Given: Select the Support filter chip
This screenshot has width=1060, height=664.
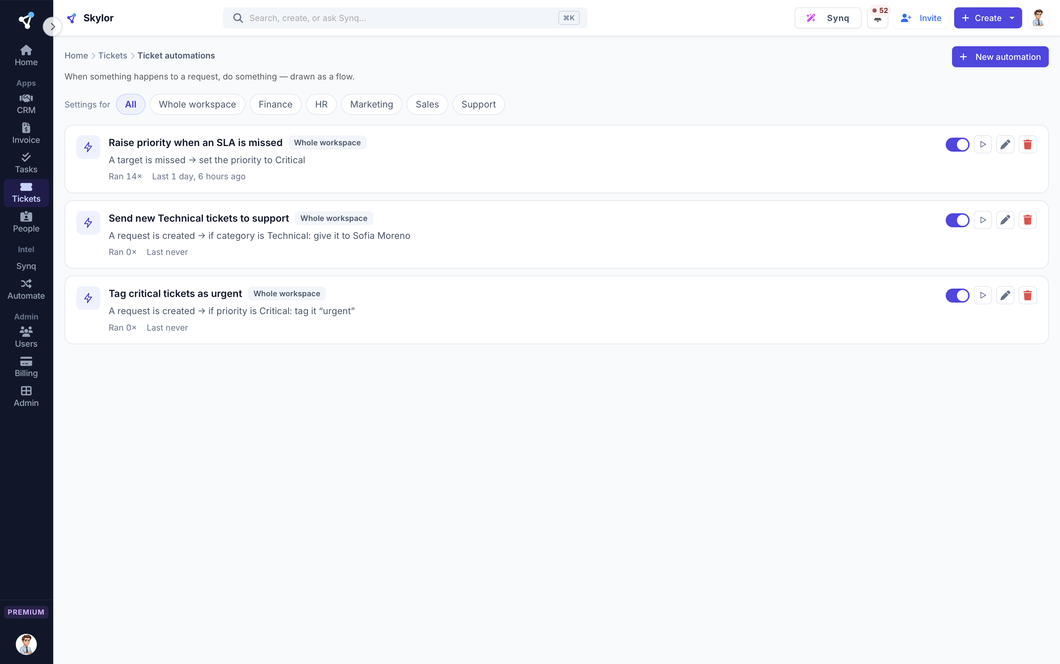Looking at the screenshot, I should click(x=478, y=104).
